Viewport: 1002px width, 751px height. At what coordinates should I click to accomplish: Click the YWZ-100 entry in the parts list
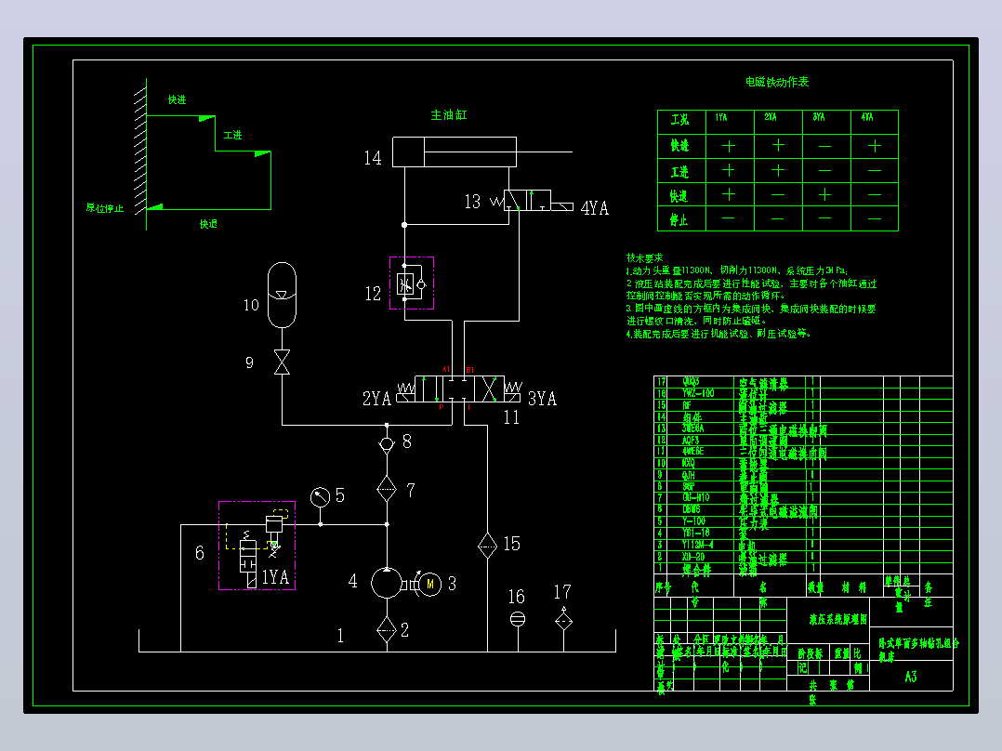pyautogui.click(x=698, y=393)
